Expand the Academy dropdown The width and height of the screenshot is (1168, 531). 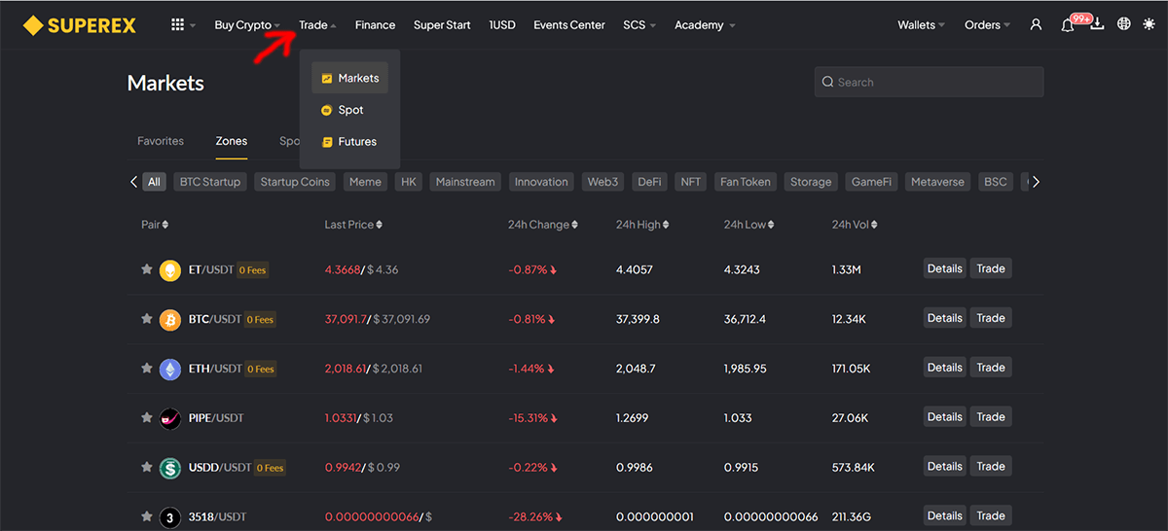(705, 25)
